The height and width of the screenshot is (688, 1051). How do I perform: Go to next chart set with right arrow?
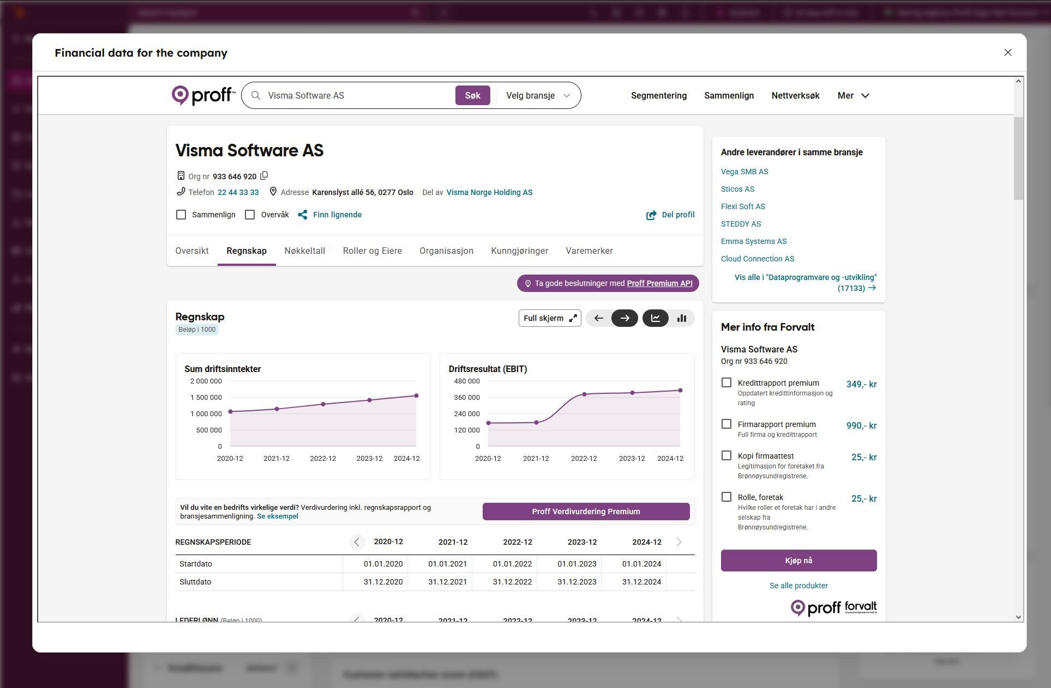(x=624, y=318)
